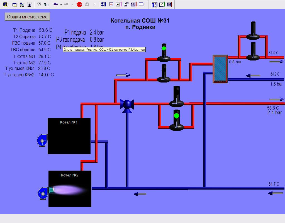Click the Котел №1 boiler block
Screen dimensions: 285x223
tap(69, 136)
